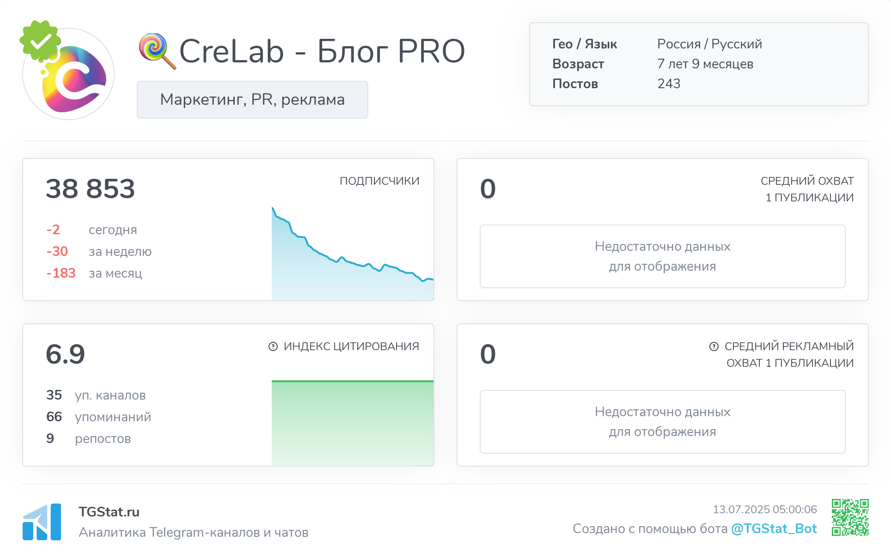Image resolution: width=891 pixels, height=559 pixels.
Task: Click the lollipop emoji in title
Action: click(157, 50)
